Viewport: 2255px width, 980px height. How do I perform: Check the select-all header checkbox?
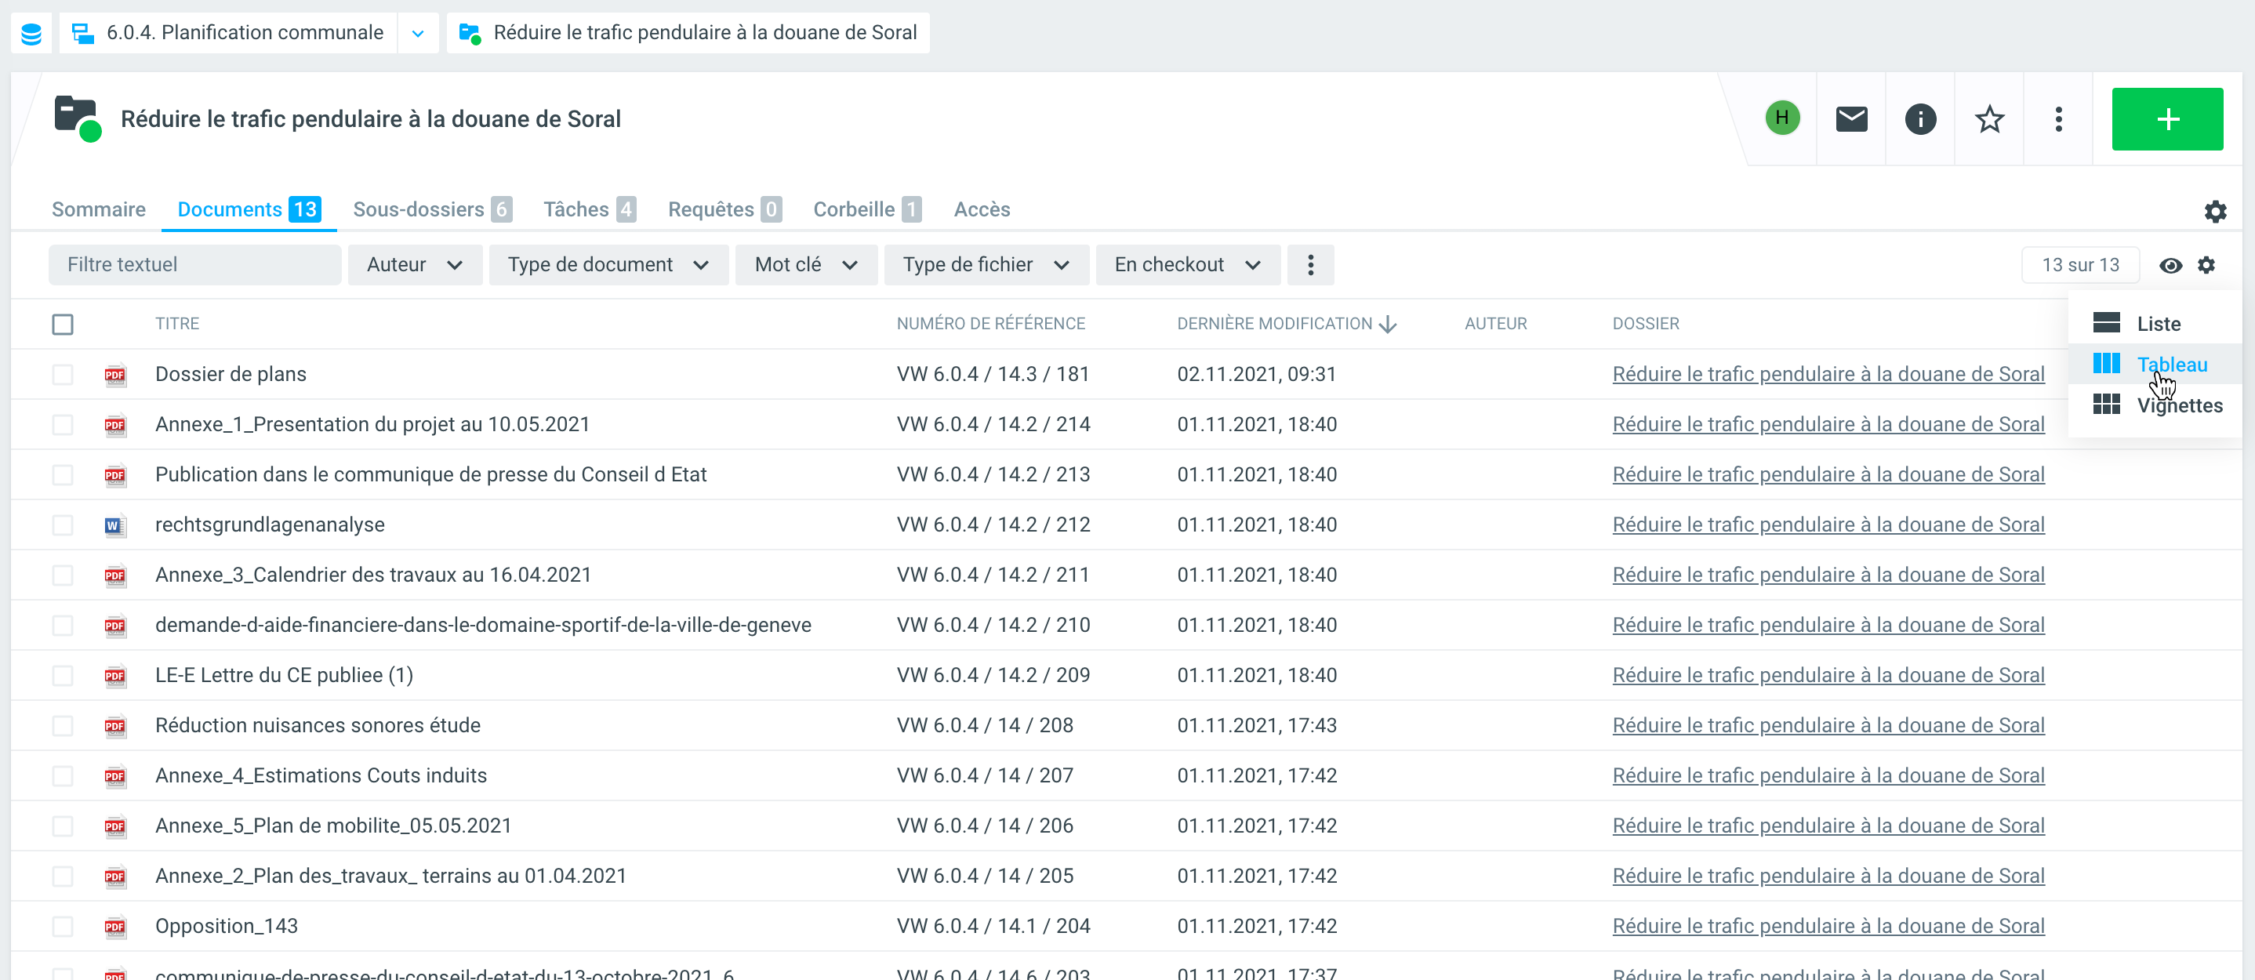pyautogui.click(x=62, y=325)
